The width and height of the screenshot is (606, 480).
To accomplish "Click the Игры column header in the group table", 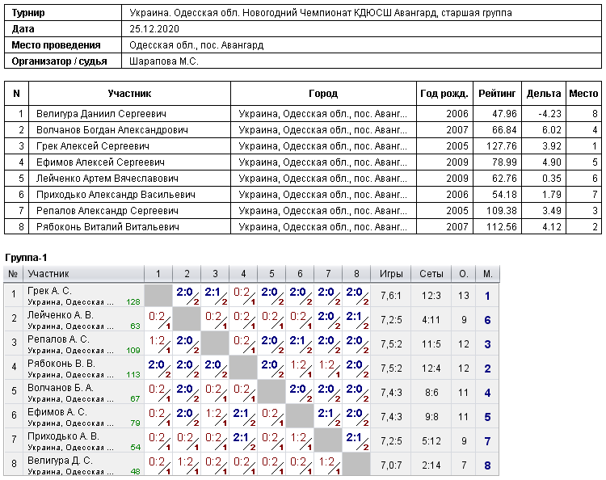I will coord(391,274).
